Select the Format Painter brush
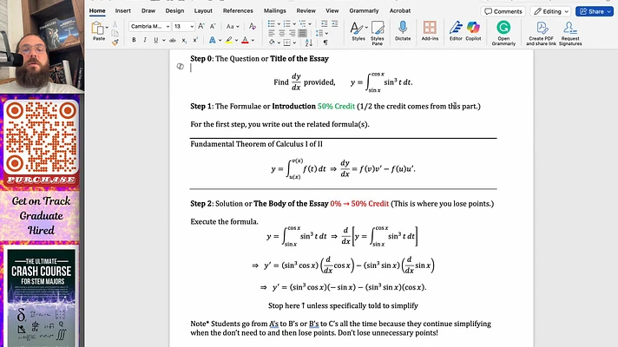Screen dimensions: 618x347 pos(115,43)
